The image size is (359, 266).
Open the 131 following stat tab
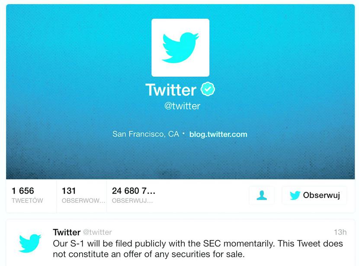click(x=81, y=195)
